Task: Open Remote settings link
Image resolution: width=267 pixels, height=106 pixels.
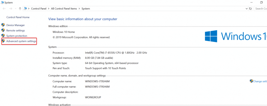Action: click(x=15, y=30)
